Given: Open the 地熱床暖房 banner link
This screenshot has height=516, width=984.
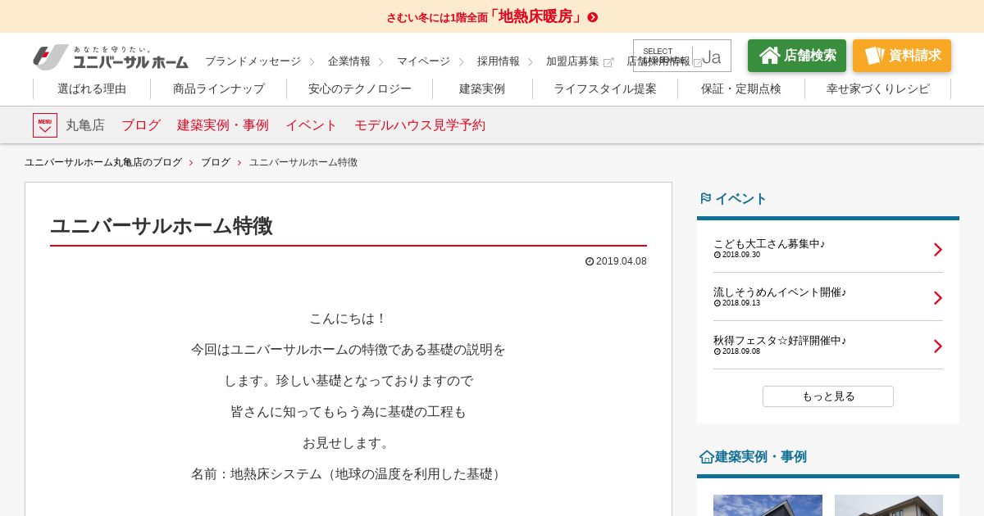Looking at the screenshot, I should (x=492, y=16).
